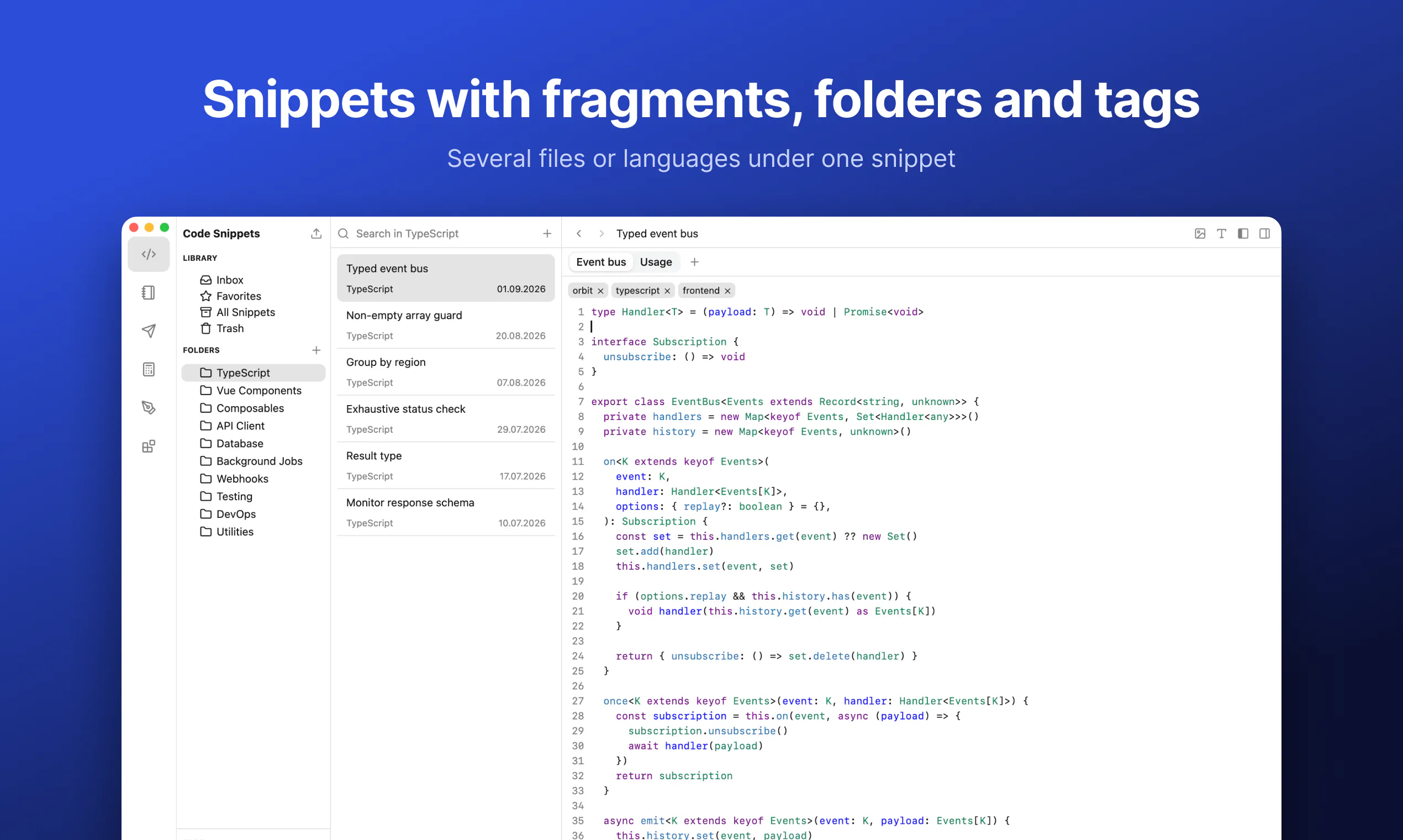This screenshot has width=1403, height=840.
Task: Open Inbox in the library
Action: 253,280
